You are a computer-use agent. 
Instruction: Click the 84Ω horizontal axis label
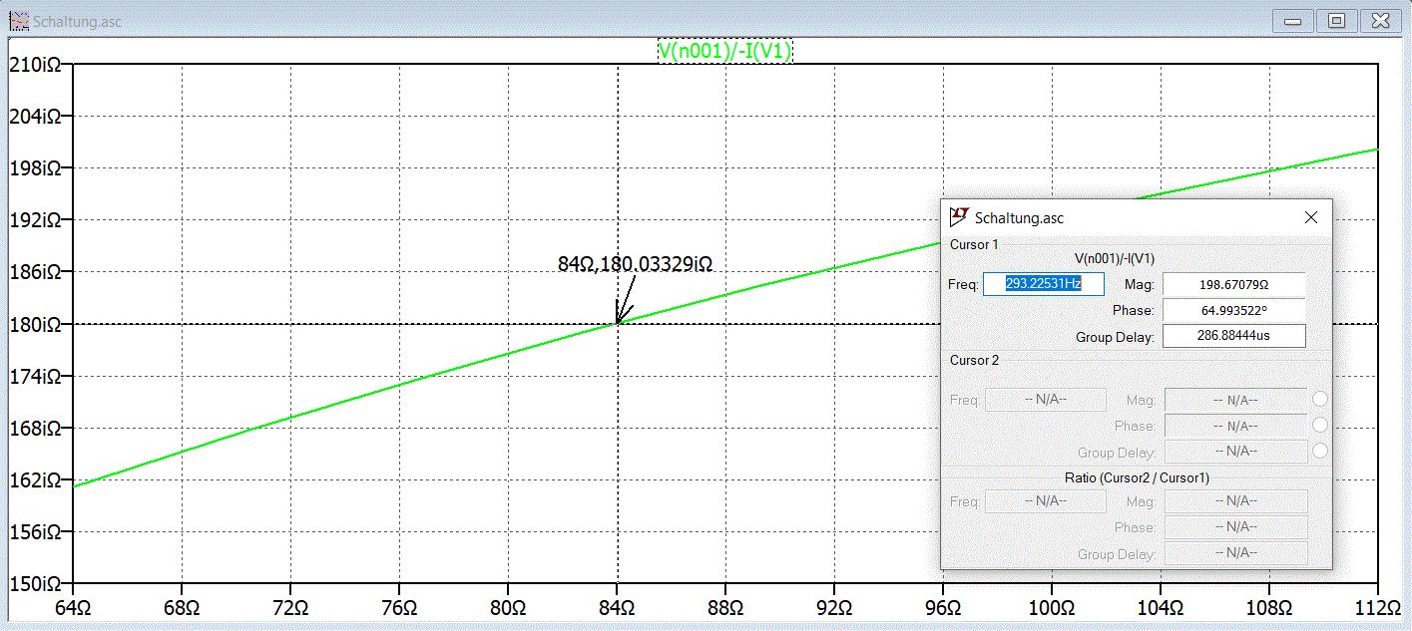point(618,608)
